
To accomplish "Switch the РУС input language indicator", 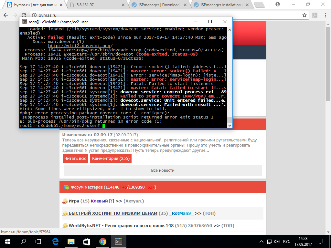I will coord(287,242).
